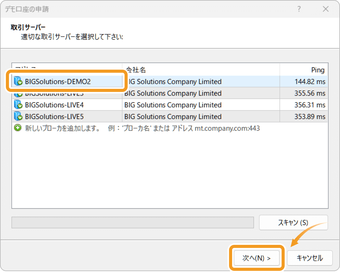Click the 次へ(N) next button

point(257,258)
